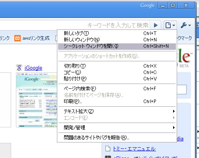Click the awsリンク生成 bookmark text
The height and width of the screenshot is (158, 199).
(x=36, y=38)
